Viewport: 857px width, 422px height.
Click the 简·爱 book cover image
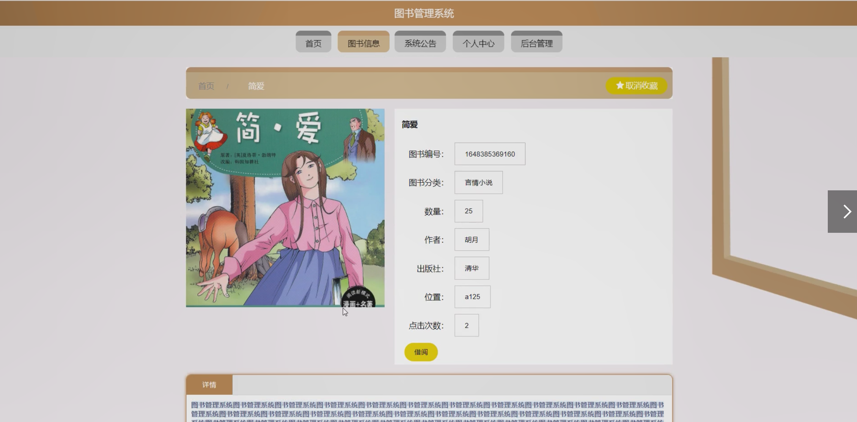pyautogui.click(x=285, y=208)
